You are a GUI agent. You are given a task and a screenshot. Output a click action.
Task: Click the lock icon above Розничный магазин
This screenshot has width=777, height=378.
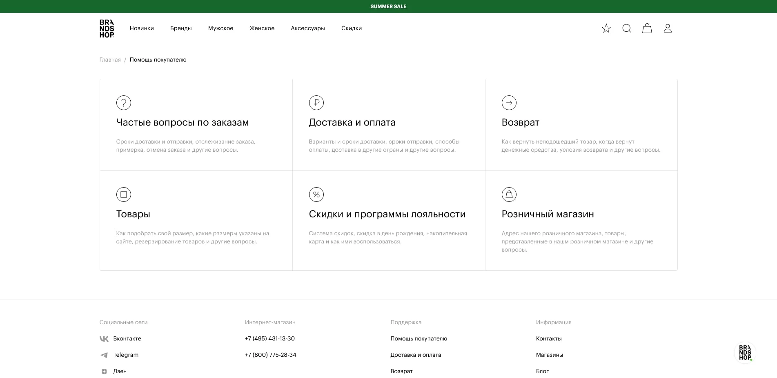coord(509,195)
